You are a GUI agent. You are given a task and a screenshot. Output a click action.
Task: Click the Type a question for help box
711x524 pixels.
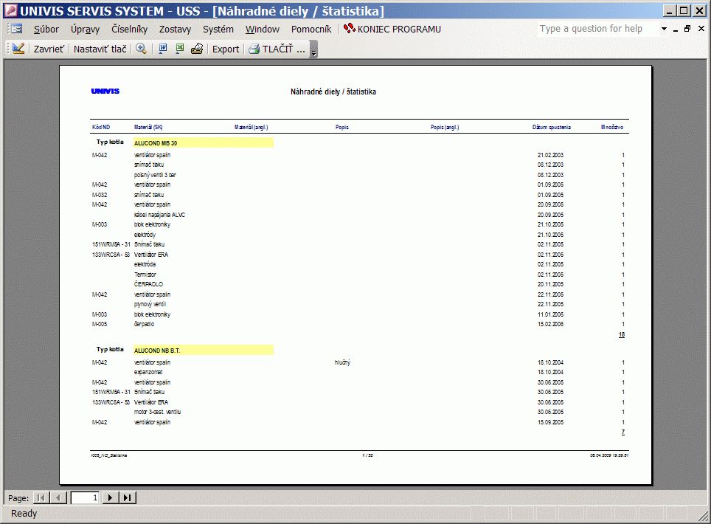[597, 29]
